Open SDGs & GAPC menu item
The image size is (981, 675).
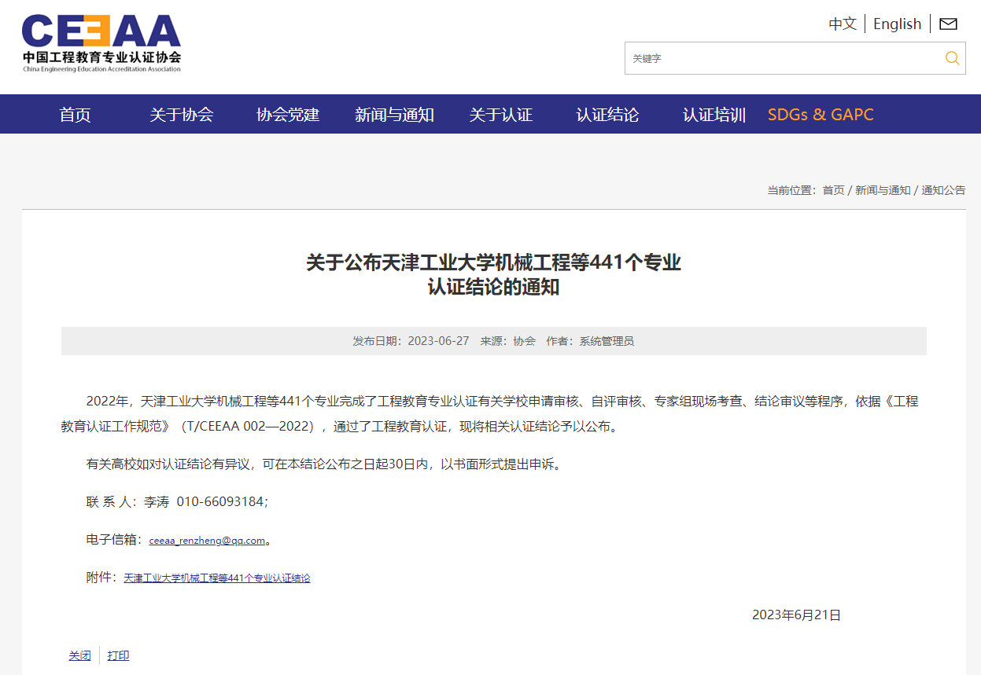coord(821,115)
